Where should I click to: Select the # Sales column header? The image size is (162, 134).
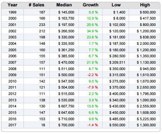pyautogui.click(x=37, y=5)
